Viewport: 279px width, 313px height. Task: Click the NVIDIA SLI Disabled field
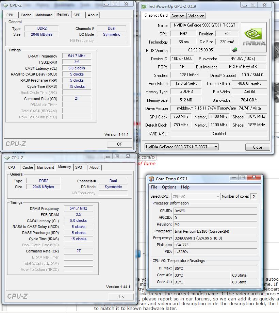click(219, 134)
